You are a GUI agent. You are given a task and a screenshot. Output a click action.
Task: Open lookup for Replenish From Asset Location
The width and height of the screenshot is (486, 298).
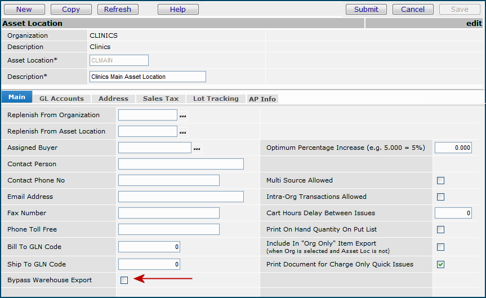click(x=182, y=132)
